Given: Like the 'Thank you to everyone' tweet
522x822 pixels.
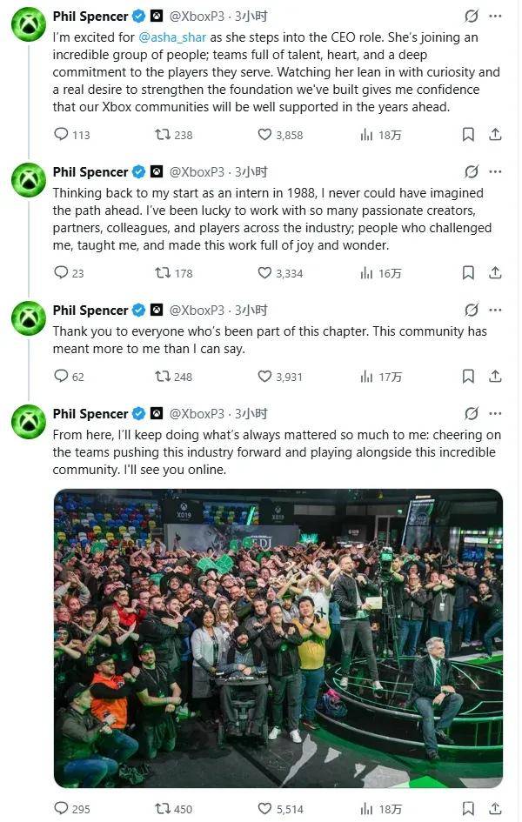Looking at the screenshot, I should [265, 377].
